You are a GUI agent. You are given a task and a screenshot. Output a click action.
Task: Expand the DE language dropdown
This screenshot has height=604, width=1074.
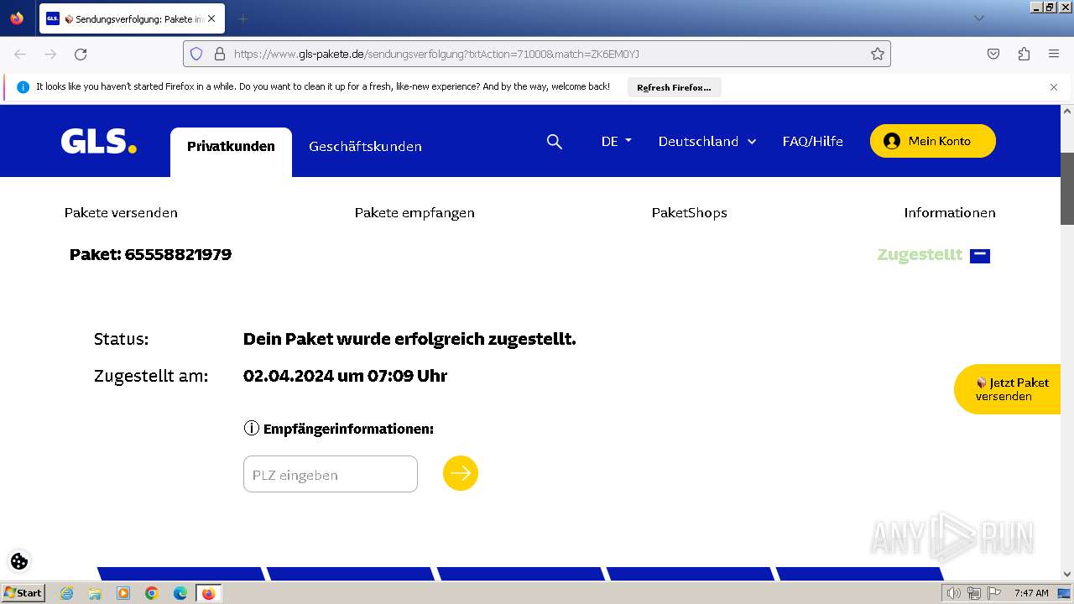click(616, 141)
